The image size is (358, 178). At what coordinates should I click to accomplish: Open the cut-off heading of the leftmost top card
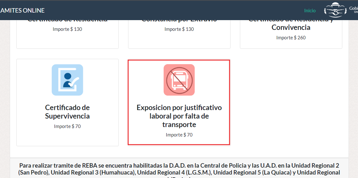coord(67,21)
